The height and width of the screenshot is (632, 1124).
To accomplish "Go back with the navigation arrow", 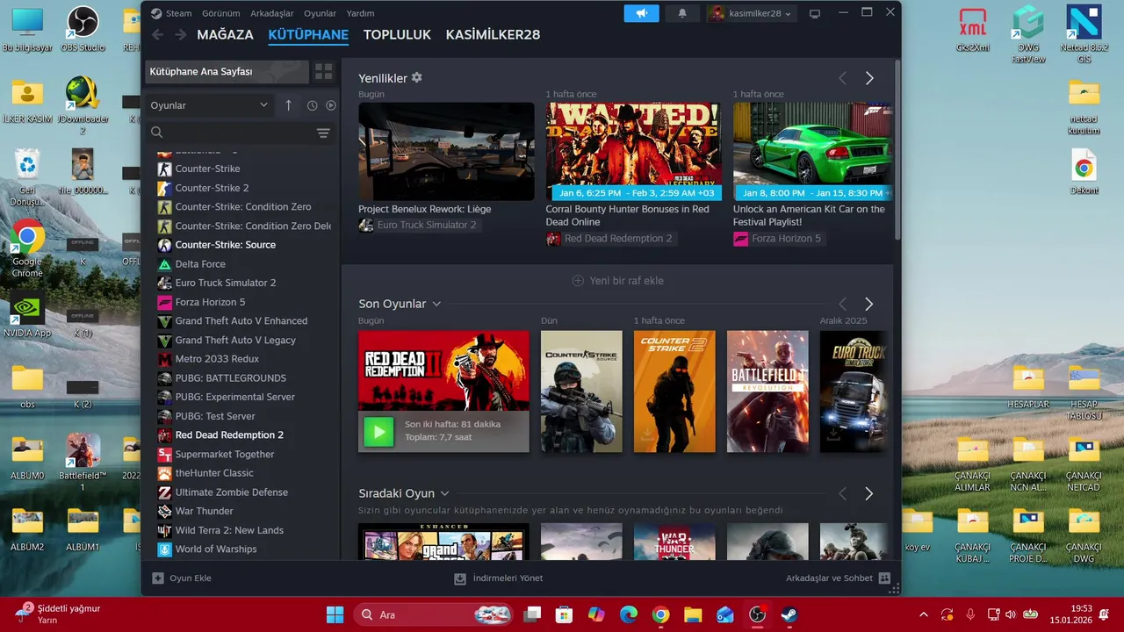I will [157, 35].
